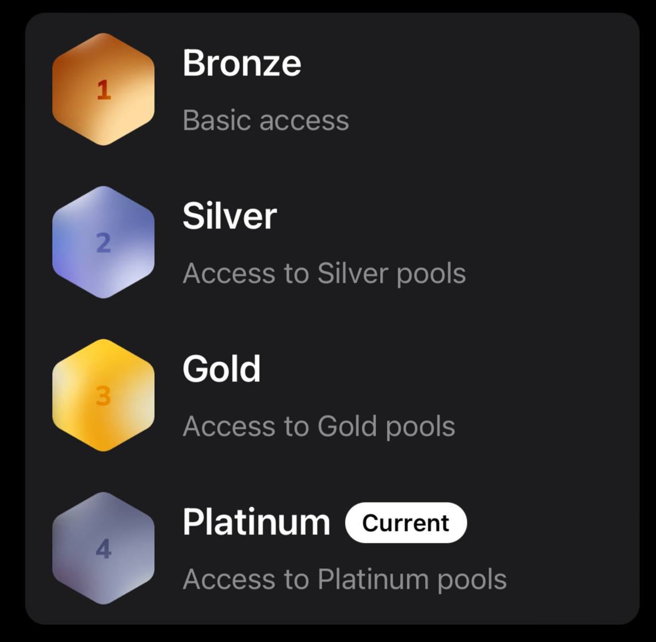This screenshot has height=642, width=656.
Task: Click the word Gold in the Gold pools description
Action: 346,426
